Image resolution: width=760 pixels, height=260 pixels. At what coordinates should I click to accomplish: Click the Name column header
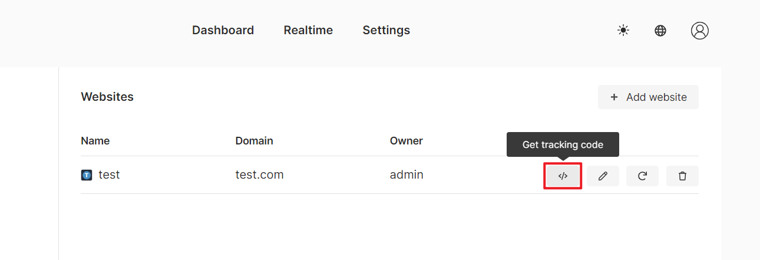point(95,141)
